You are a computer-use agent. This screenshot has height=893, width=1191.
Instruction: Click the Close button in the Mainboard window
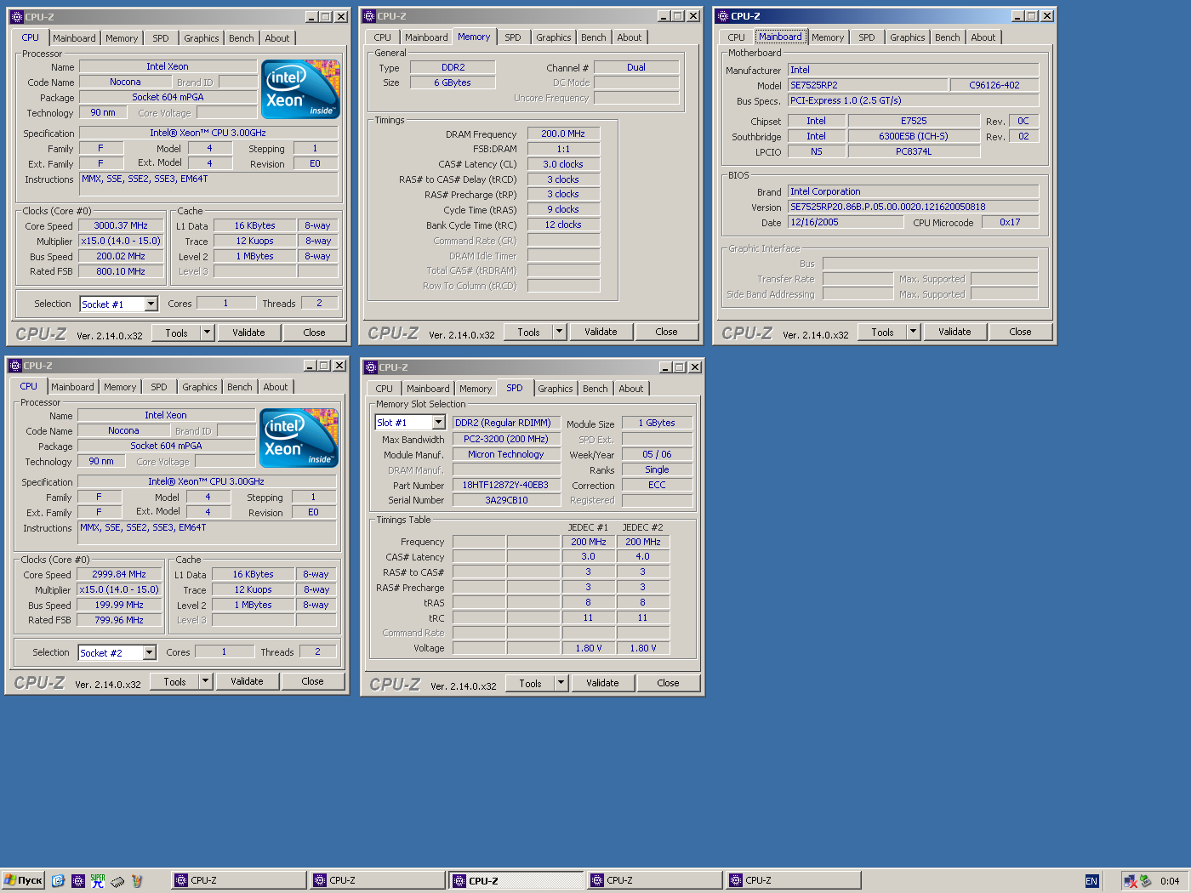[1020, 332]
